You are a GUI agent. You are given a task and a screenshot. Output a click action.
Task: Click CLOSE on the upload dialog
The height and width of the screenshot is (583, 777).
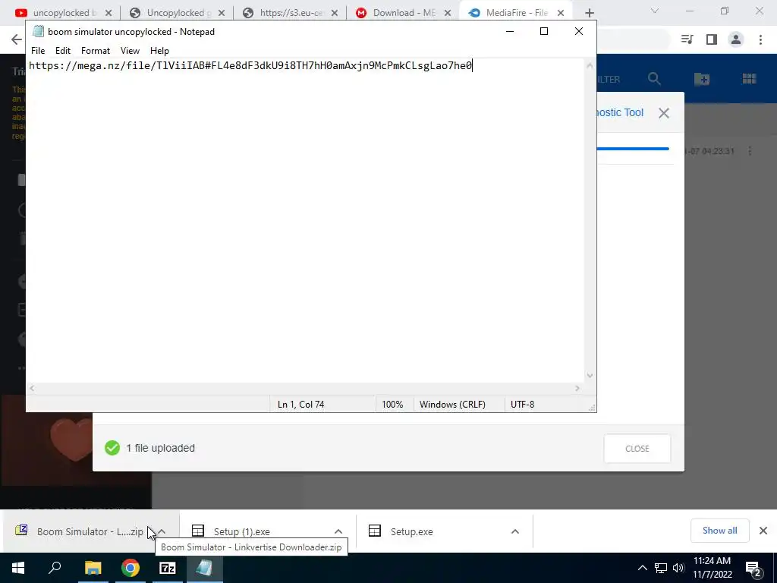(x=637, y=449)
